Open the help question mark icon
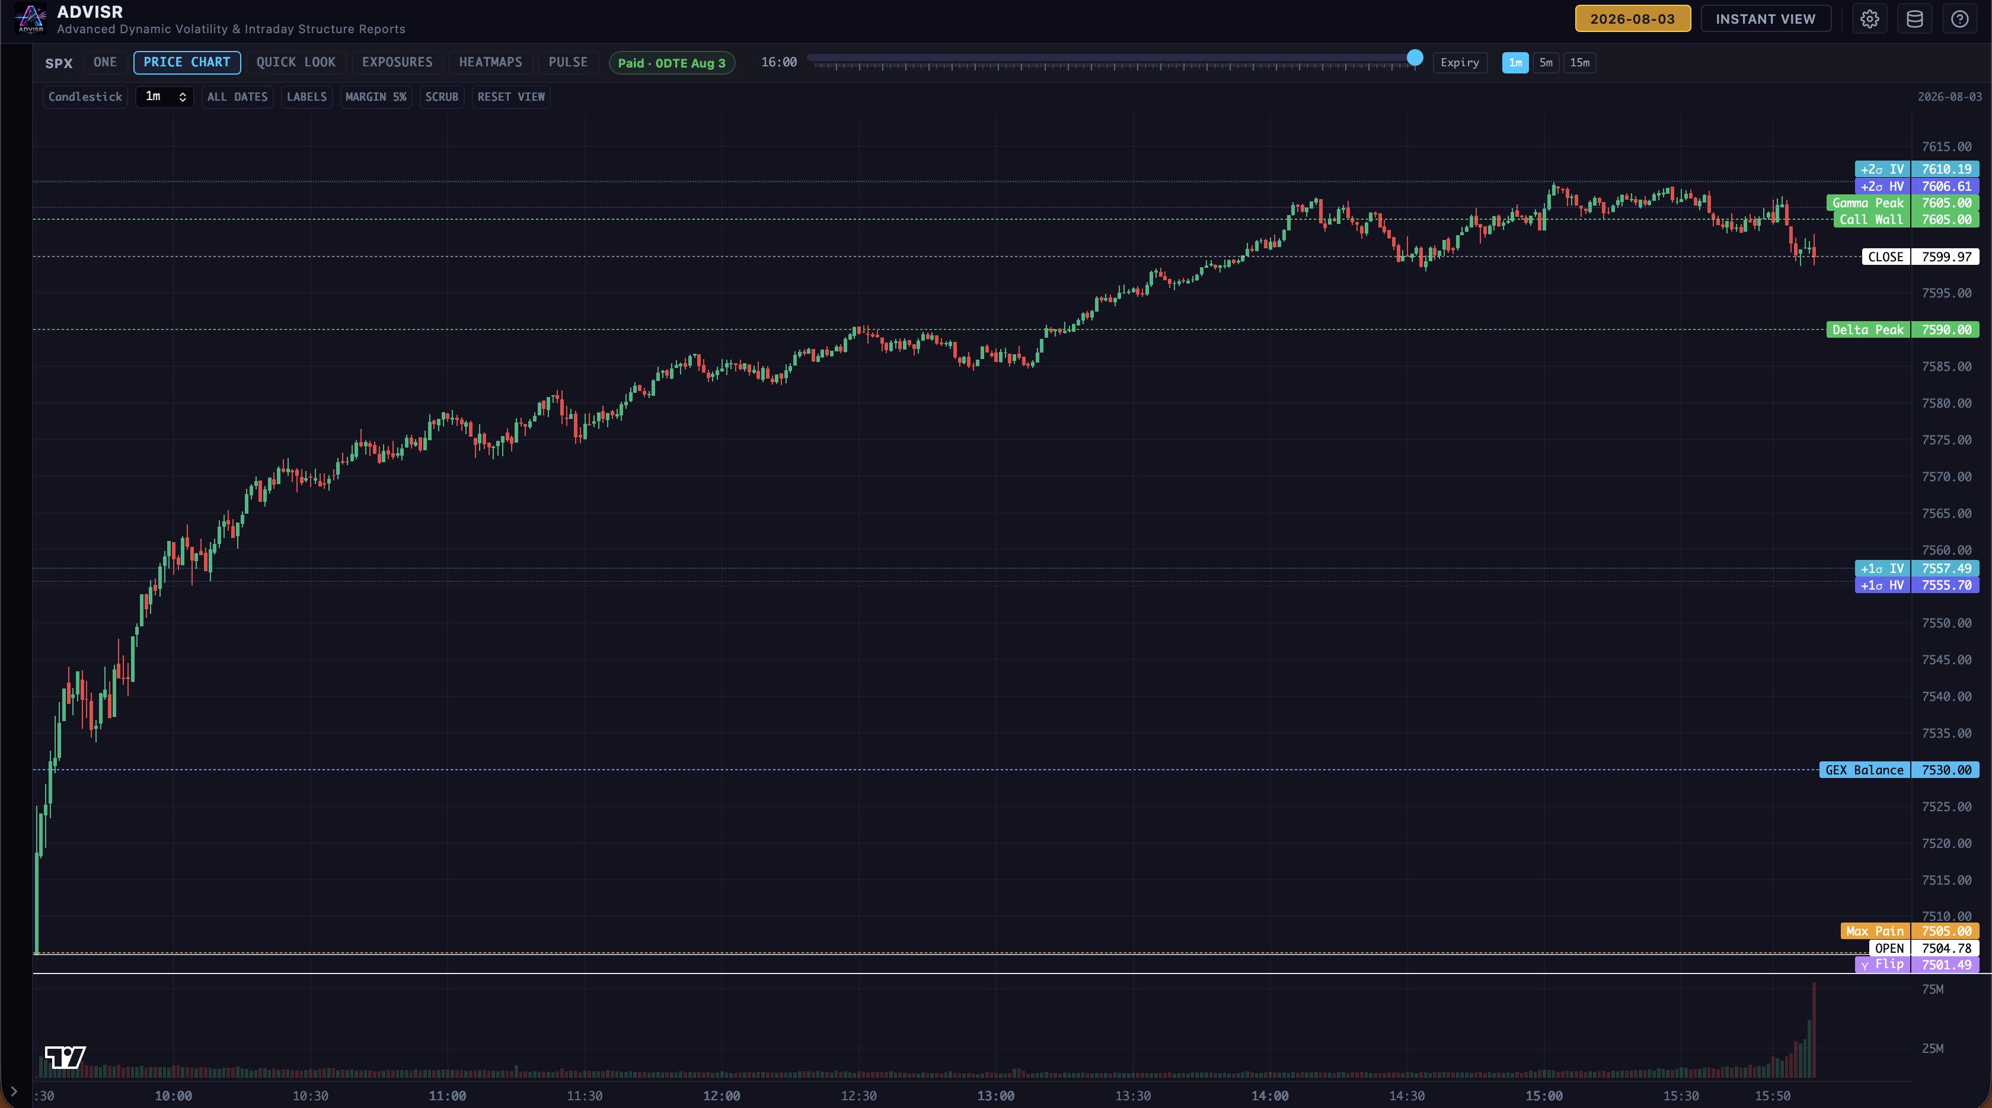The height and width of the screenshot is (1108, 1992). click(x=1959, y=20)
